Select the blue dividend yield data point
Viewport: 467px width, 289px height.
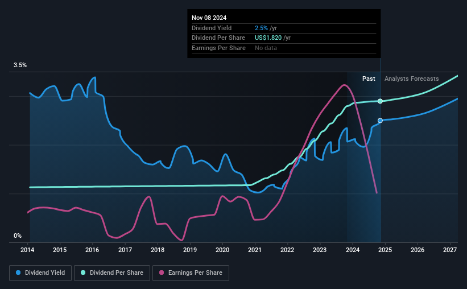point(380,121)
